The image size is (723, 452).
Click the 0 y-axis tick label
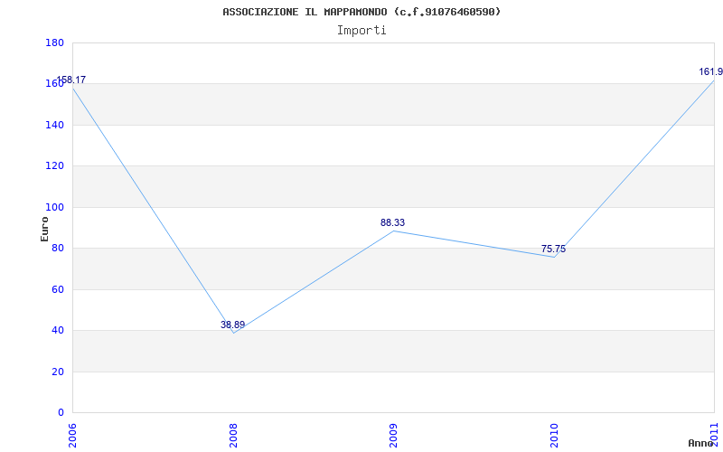point(60,413)
